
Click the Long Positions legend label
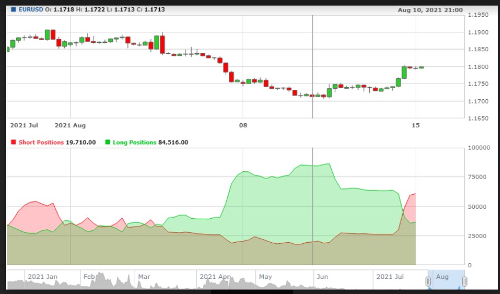tap(135, 142)
